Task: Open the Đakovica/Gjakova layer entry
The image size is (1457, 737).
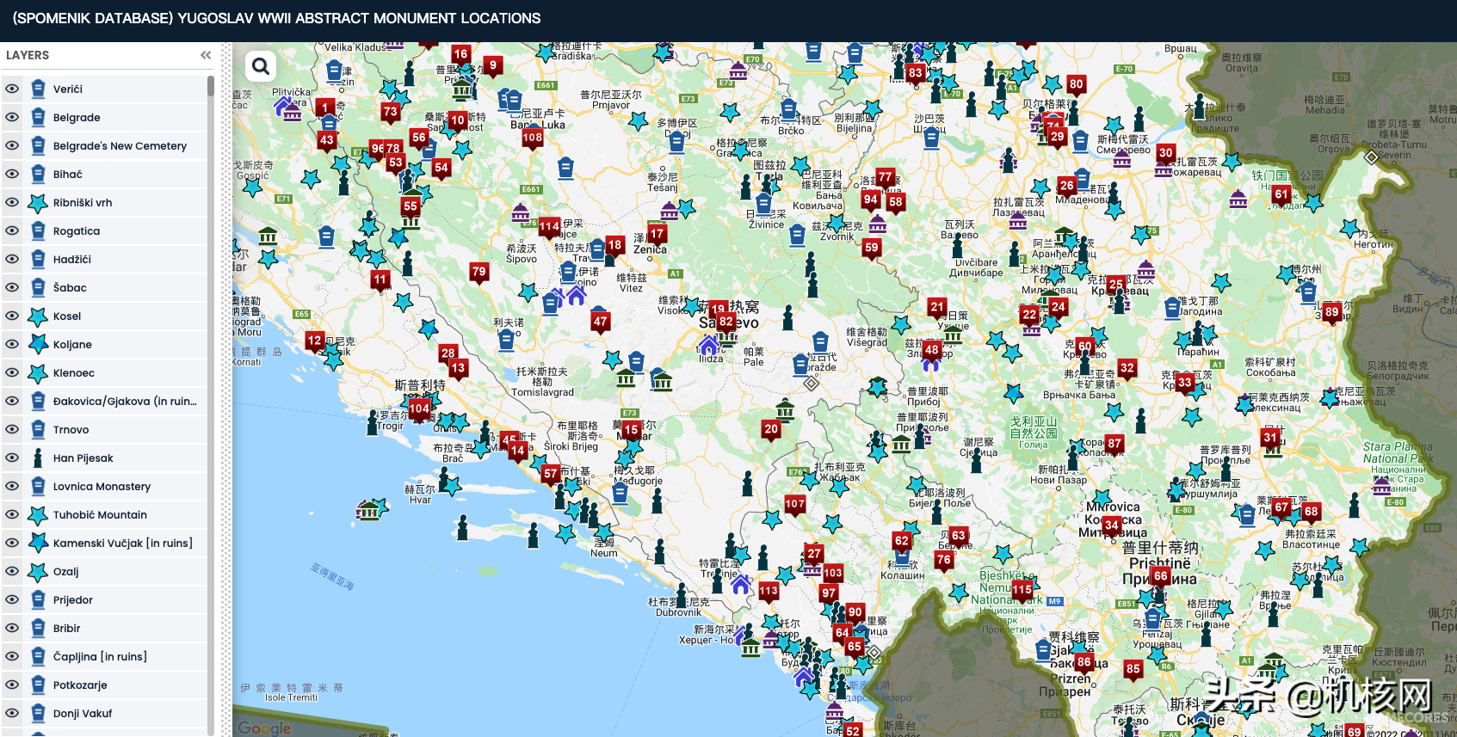Action: coord(125,401)
